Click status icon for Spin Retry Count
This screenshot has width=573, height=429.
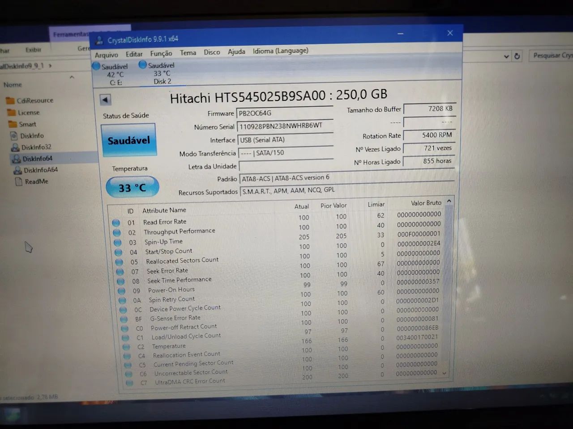pyautogui.click(x=123, y=300)
